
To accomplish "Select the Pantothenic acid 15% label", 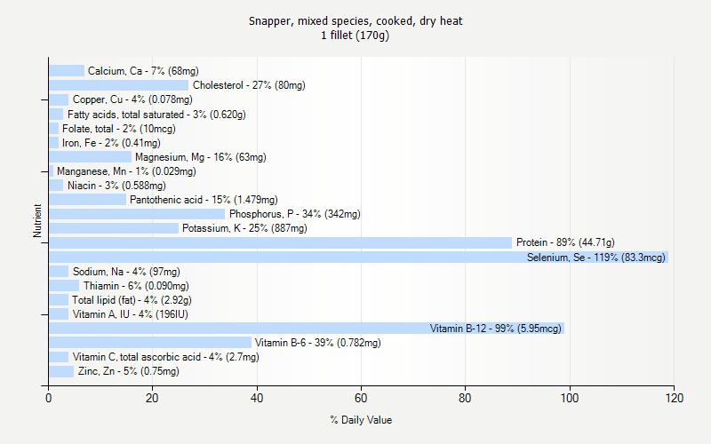I will click(204, 200).
